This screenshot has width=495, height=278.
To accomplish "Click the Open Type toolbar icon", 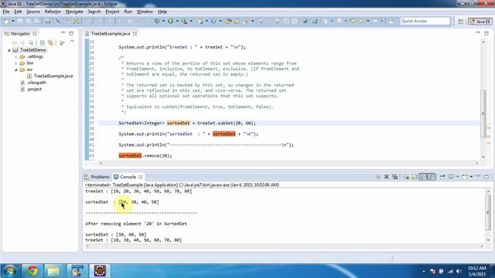I will coord(229,21).
